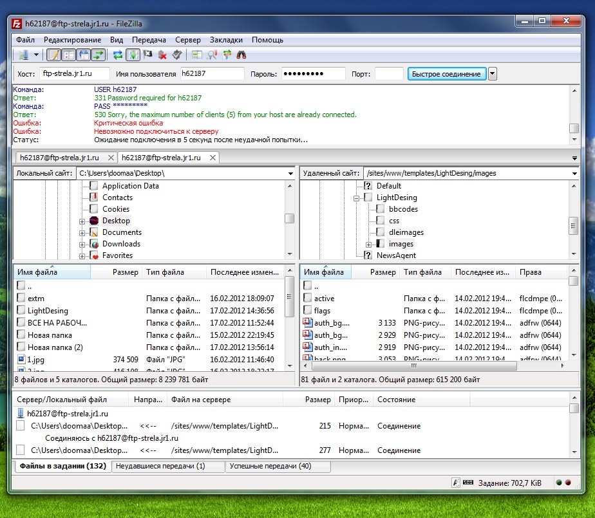Reconnect to the last server icon
The width and height of the screenshot is (595, 518).
pyautogui.click(x=177, y=55)
